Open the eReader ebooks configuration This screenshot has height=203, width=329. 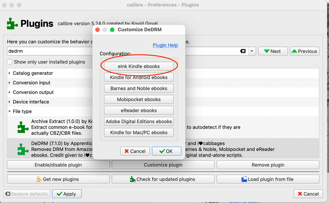pos(139,110)
